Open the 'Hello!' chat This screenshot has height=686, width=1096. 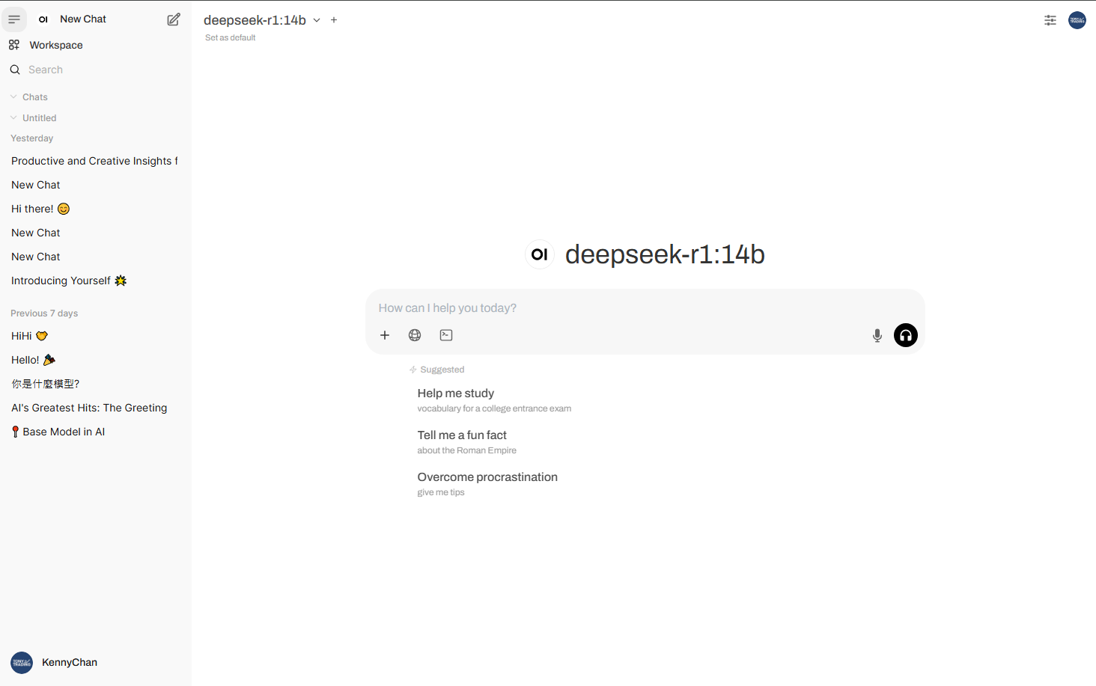[x=33, y=360]
